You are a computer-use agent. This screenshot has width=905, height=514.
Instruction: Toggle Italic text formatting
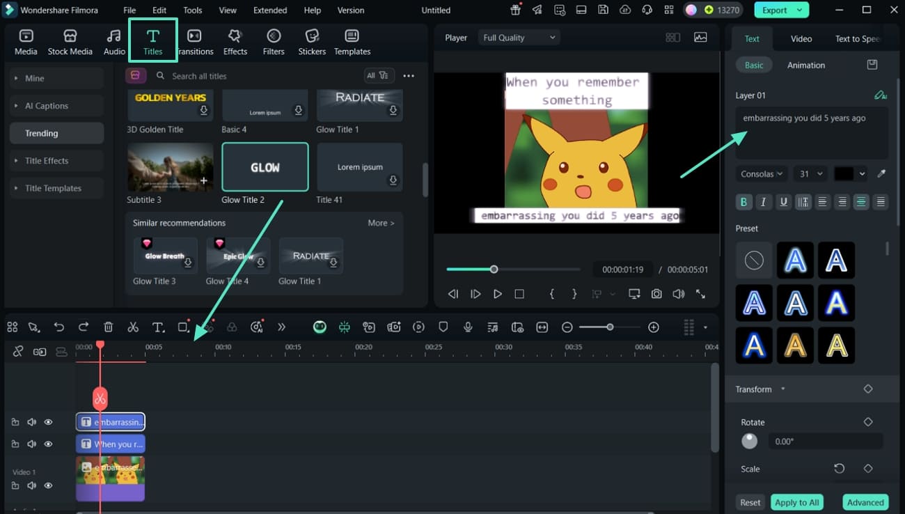(763, 202)
